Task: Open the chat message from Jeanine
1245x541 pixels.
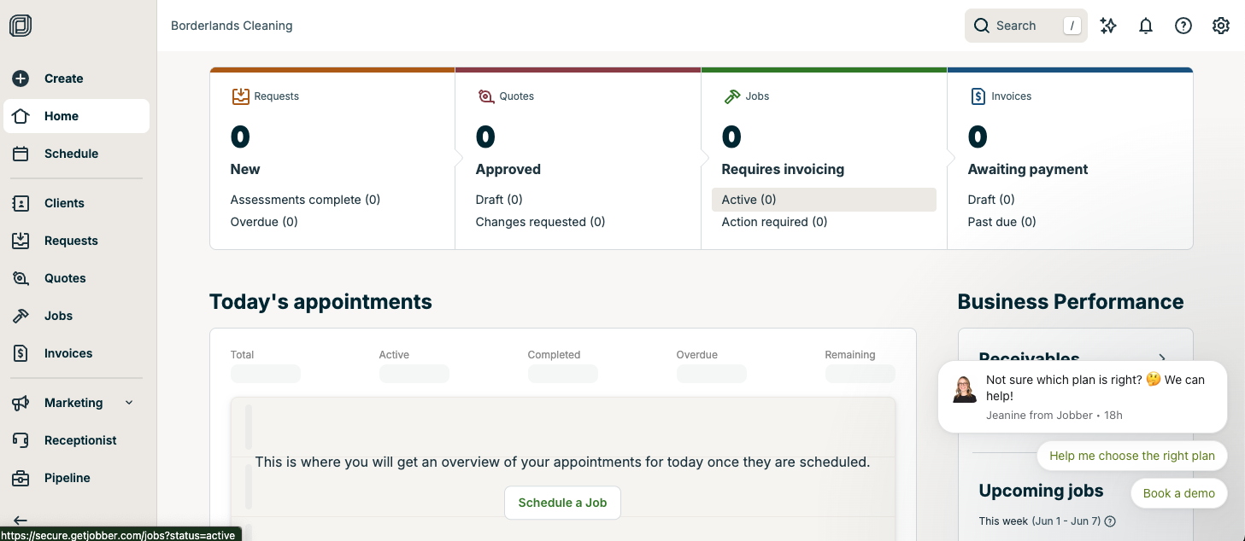Action: (1083, 397)
